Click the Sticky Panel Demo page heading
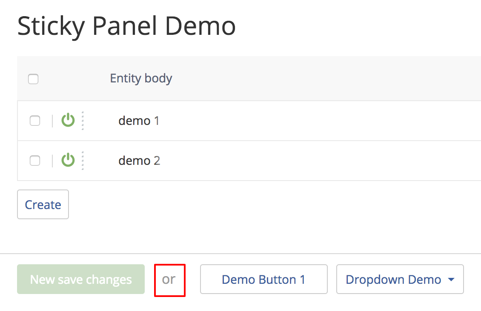Image resolution: width=481 pixels, height=311 pixels. click(126, 26)
